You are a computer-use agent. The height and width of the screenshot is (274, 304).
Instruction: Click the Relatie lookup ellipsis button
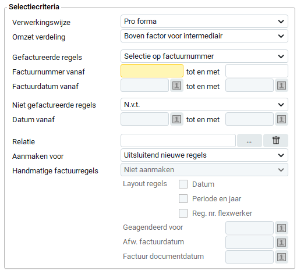pyautogui.click(x=249, y=140)
